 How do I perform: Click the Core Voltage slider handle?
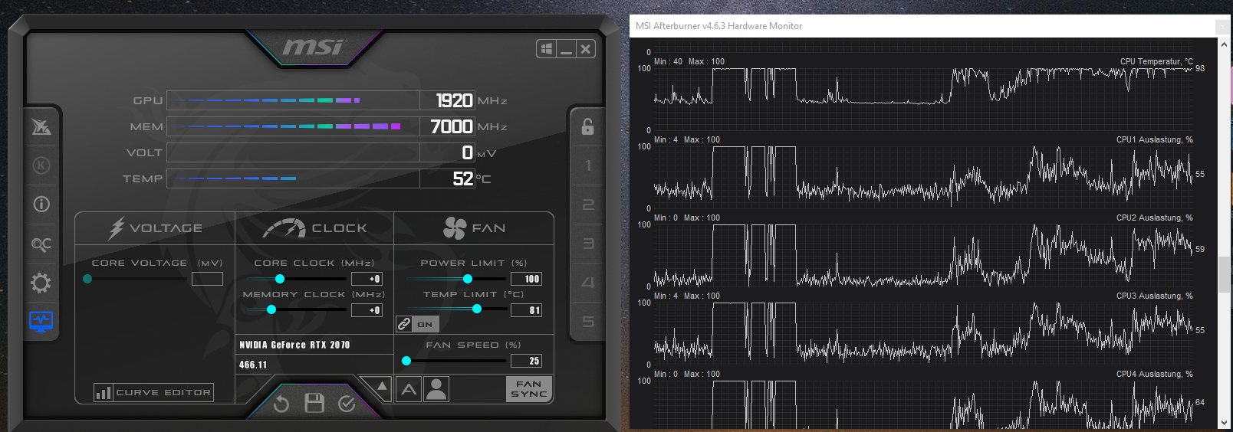click(87, 279)
